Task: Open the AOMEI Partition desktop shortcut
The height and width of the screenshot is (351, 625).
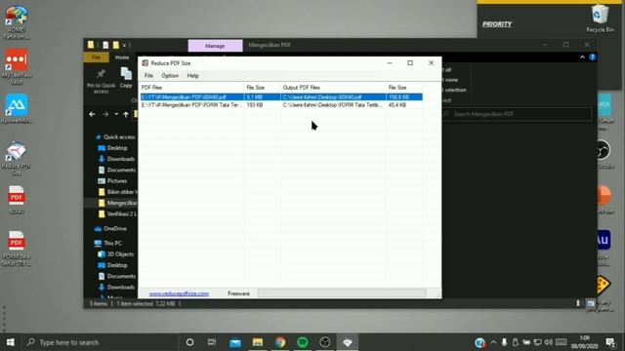Action: (x=17, y=22)
